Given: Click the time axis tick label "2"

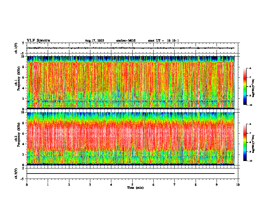Looking at the screenshot, I should click(69, 185).
